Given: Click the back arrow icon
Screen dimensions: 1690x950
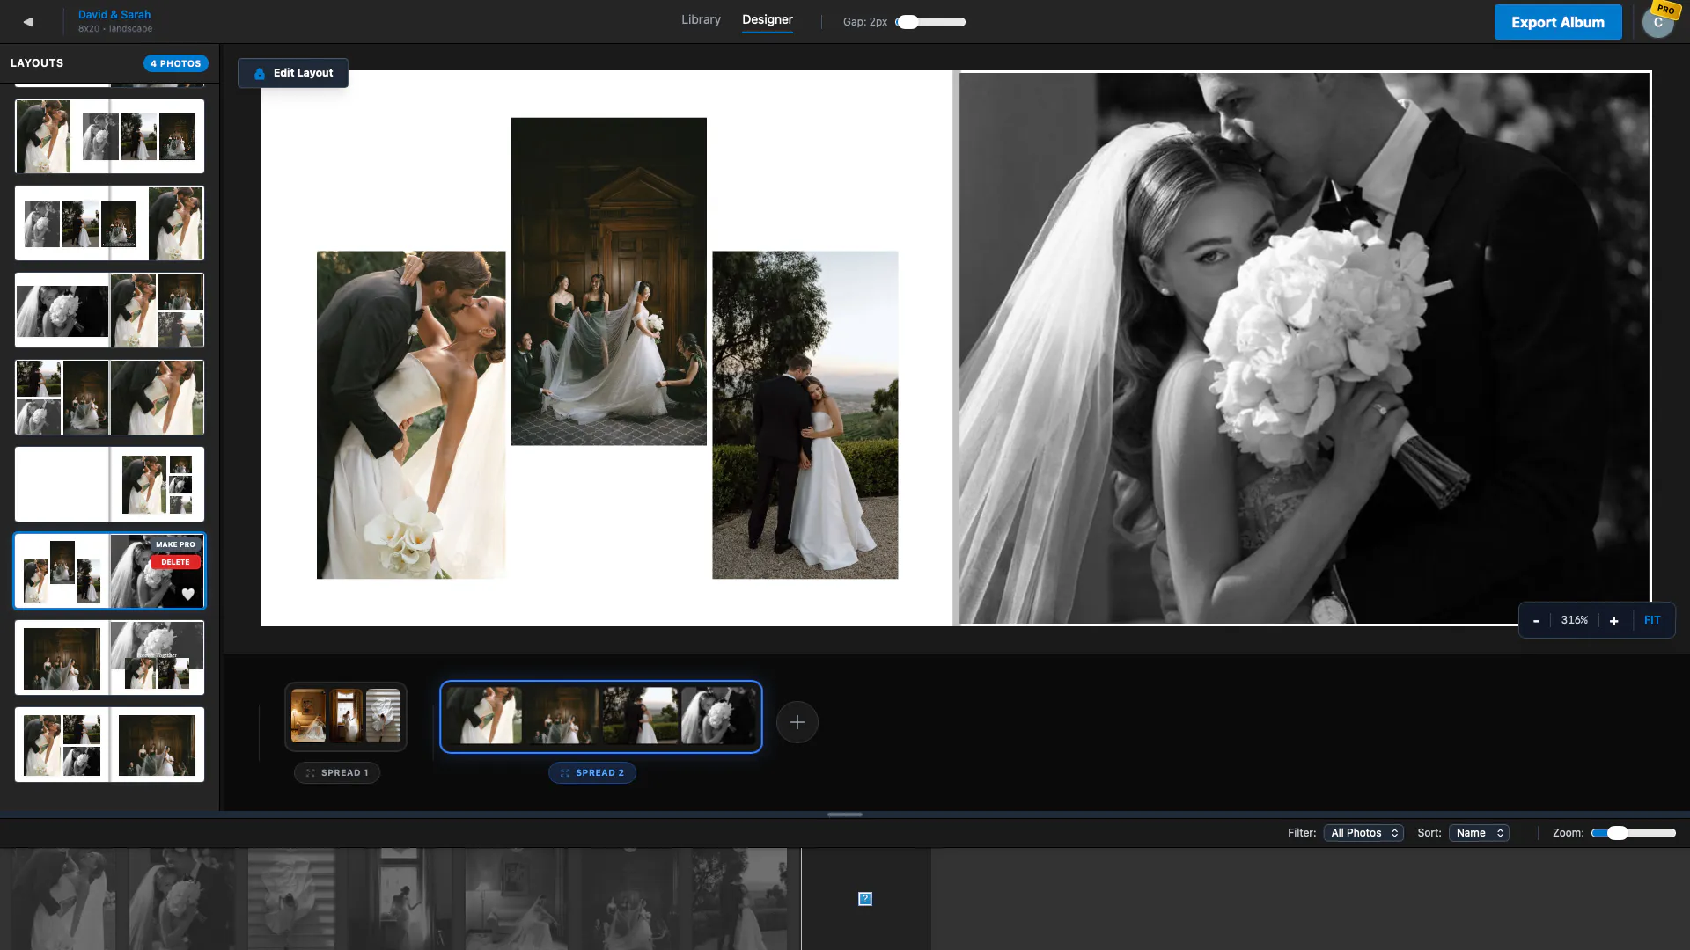Looking at the screenshot, I should click(x=28, y=22).
